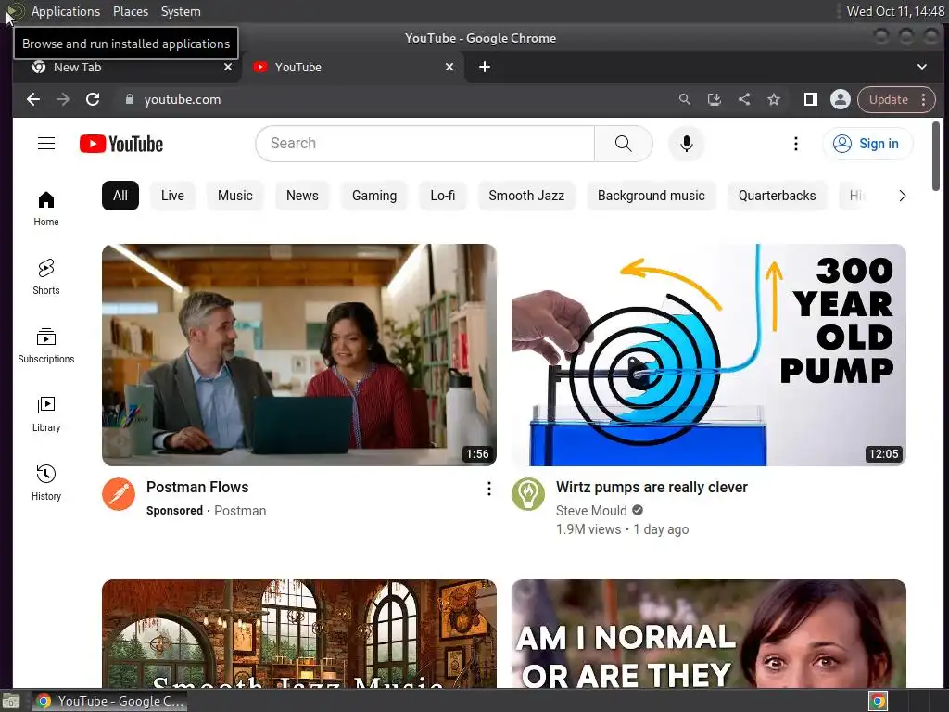Close the New Tab tab
949x712 pixels.
click(228, 67)
